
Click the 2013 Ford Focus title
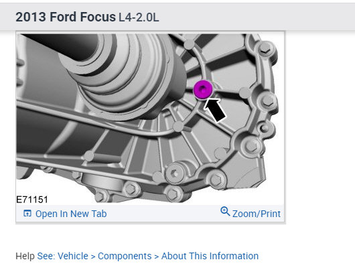66,17
